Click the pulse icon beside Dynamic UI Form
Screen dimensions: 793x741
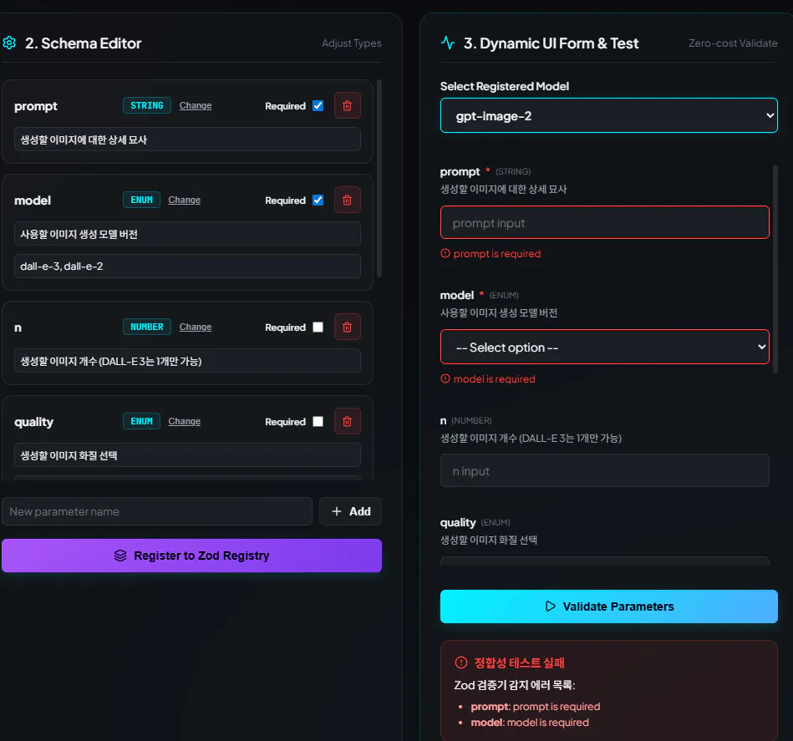tap(448, 43)
